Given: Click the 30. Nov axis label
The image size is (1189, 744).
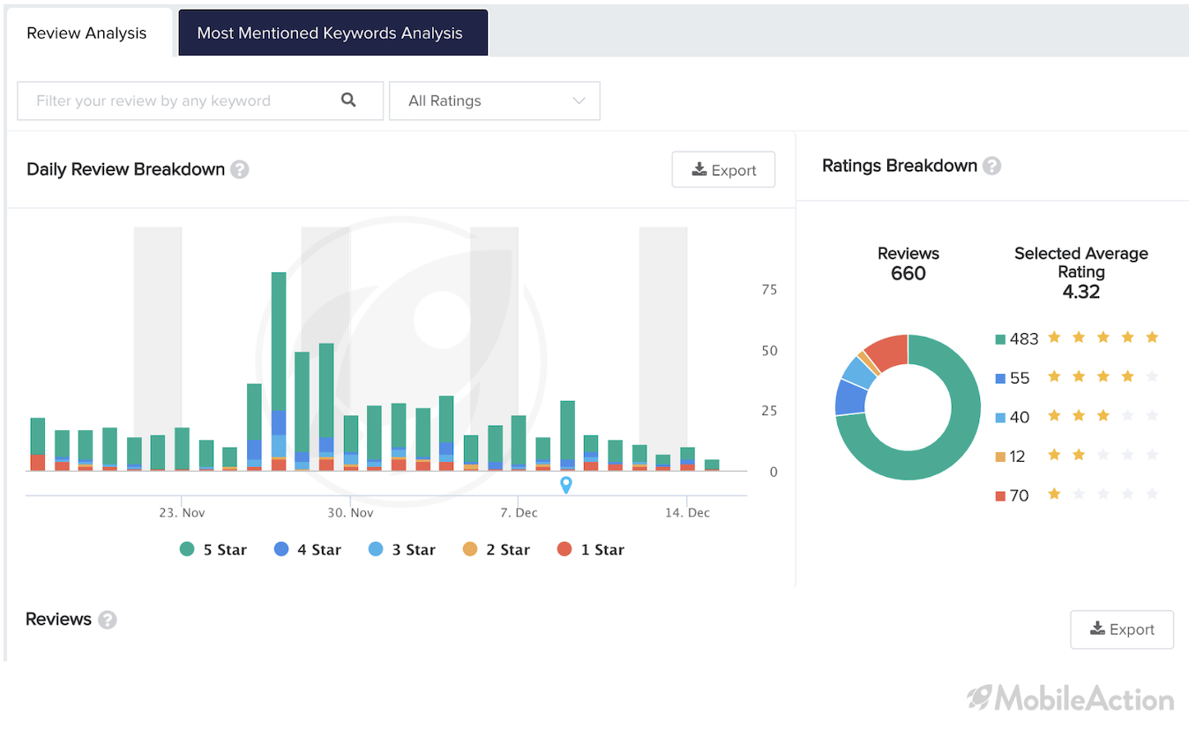Looking at the screenshot, I should [x=350, y=512].
